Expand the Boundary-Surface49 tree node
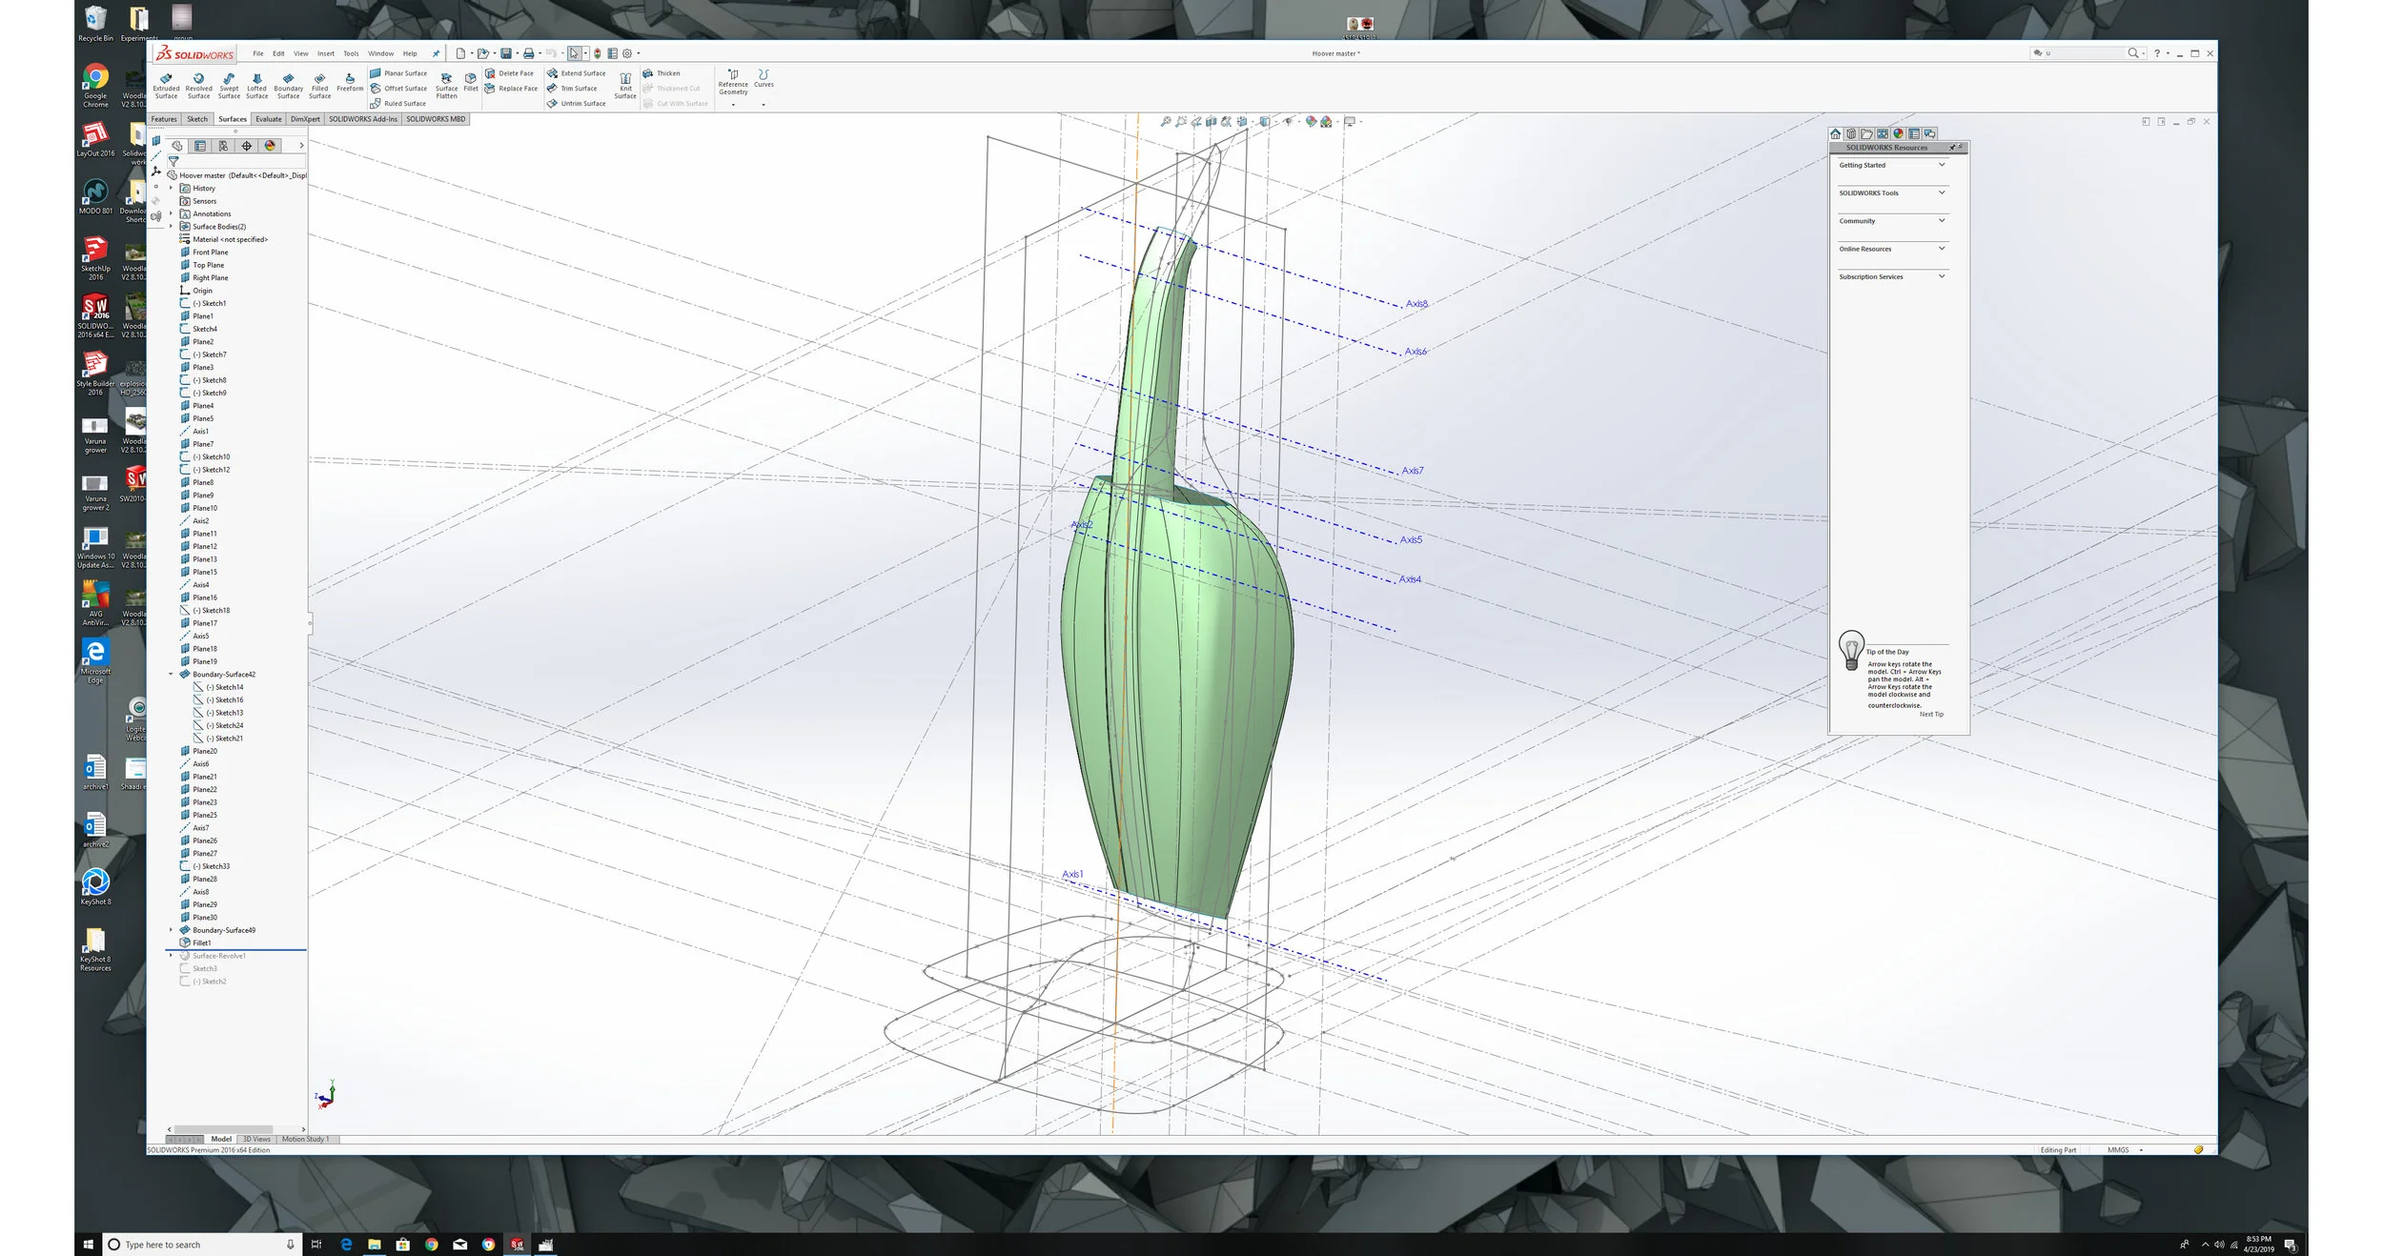 172,930
